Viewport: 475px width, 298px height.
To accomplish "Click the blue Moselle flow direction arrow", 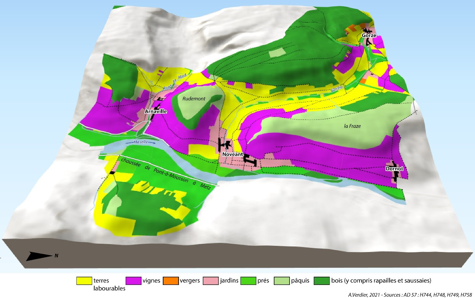I will pos(141,142).
